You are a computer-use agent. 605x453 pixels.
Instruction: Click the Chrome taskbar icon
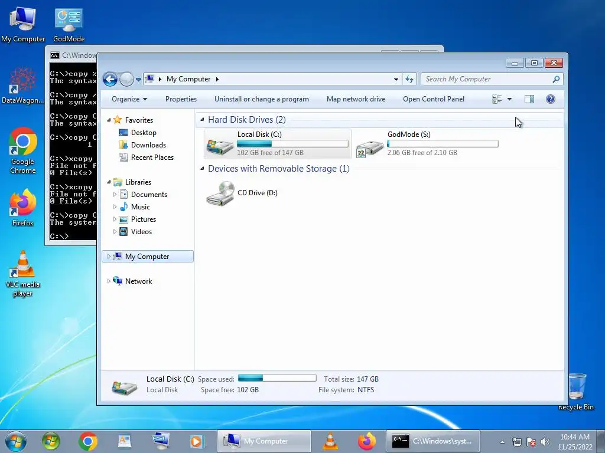tap(87, 441)
